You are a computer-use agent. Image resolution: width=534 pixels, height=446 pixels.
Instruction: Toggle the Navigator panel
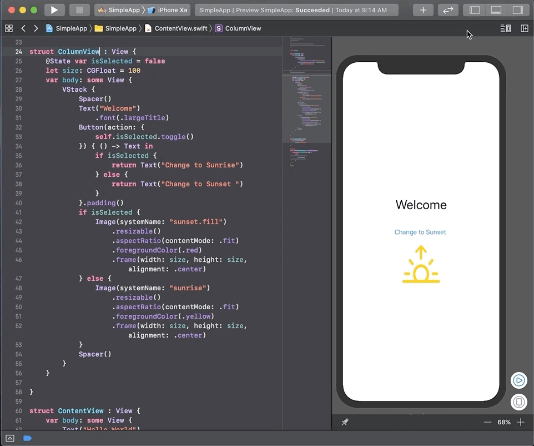(x=475, y=10)
